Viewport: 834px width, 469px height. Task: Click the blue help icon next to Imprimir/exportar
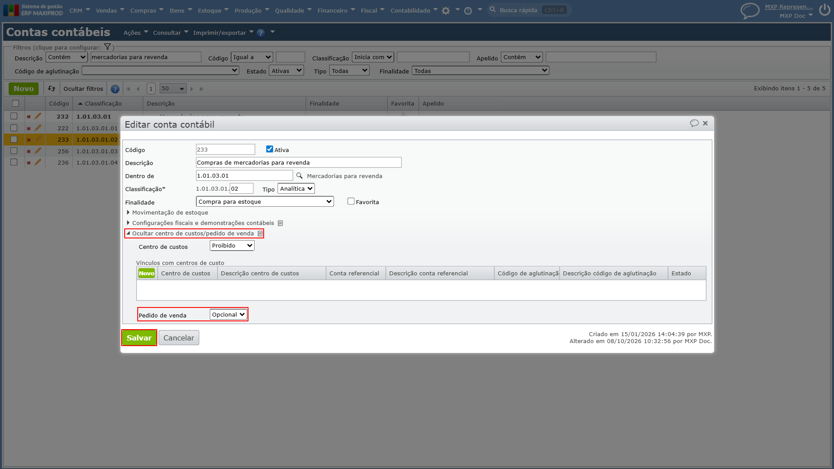(x=261, y=33)
